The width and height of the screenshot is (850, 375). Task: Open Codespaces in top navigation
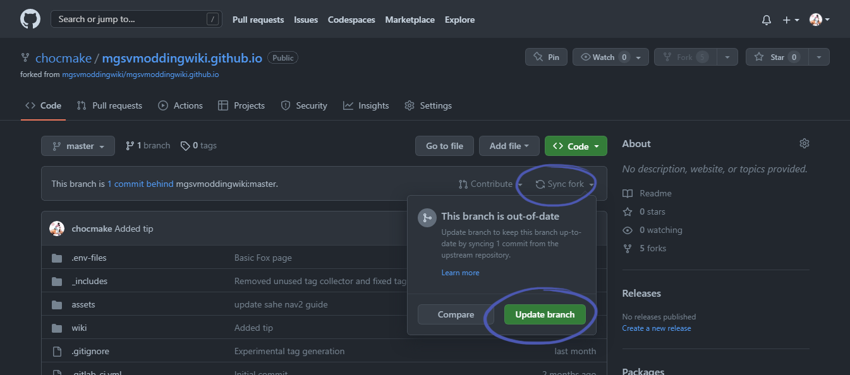pyautogui.click(x=351, y=20)
